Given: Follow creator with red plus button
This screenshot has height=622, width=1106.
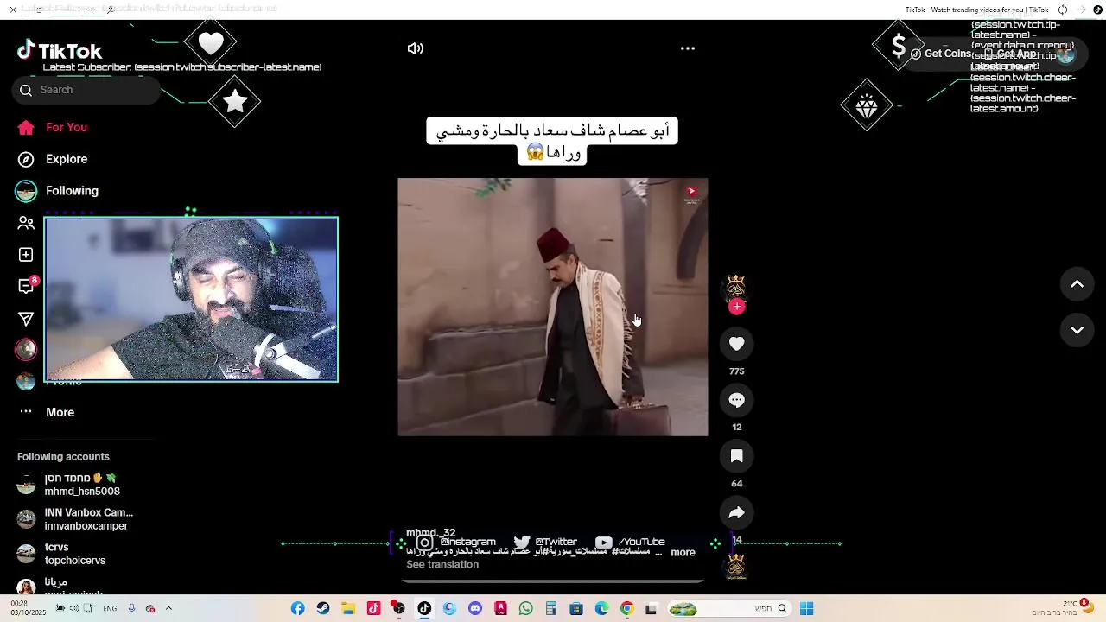Looking at the screenshot, I should click(736, 307).
